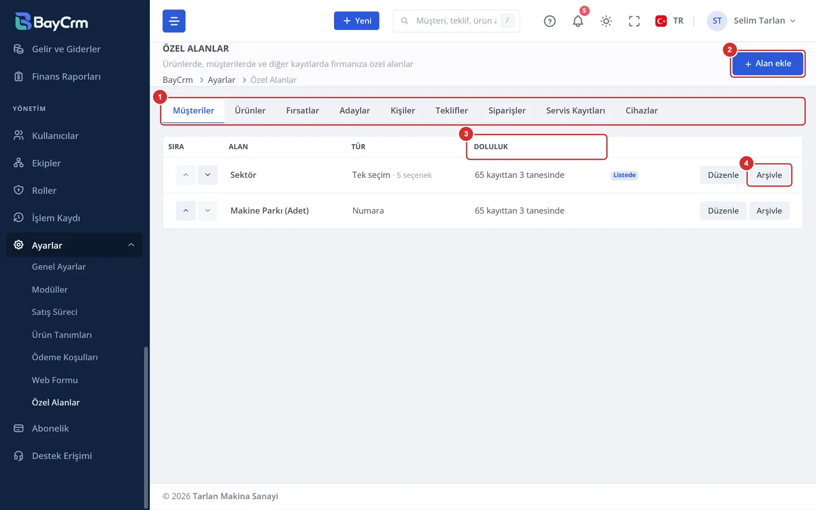Open Web Formu submenu item
The width and height of the screenshot is (816, 510).
pyautogui.click(x=55, y=380)
